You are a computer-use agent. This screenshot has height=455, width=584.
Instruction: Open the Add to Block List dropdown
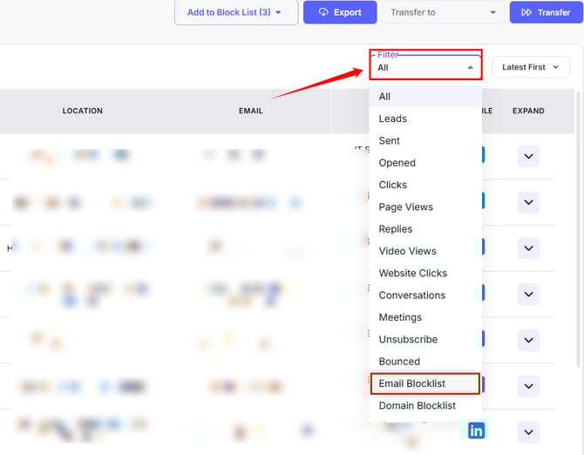(x=234, y=12)
